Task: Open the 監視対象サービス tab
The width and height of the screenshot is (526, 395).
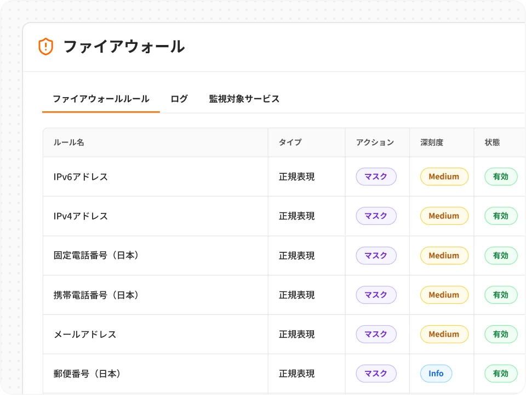Action: coord(243,99)
